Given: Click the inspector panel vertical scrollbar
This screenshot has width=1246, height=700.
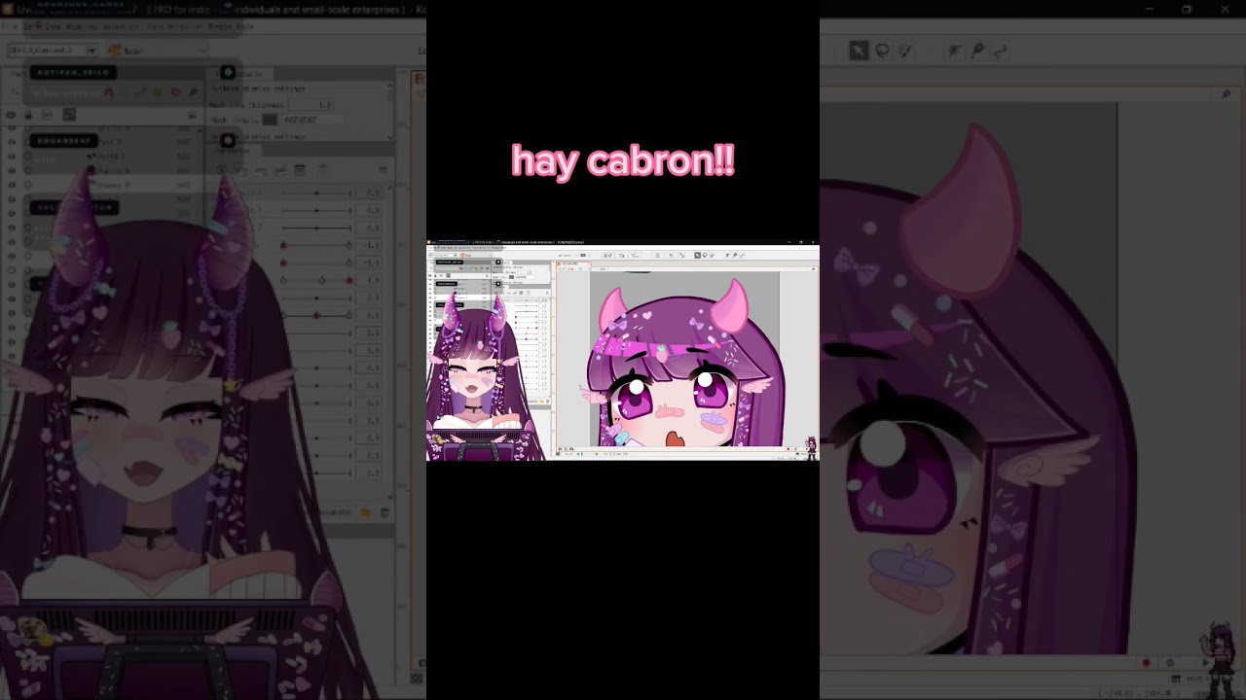Looking at the screenshot, I should coord(391,110).
